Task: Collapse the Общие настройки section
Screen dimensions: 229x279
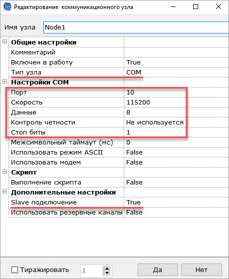Action: pos(5,41)
